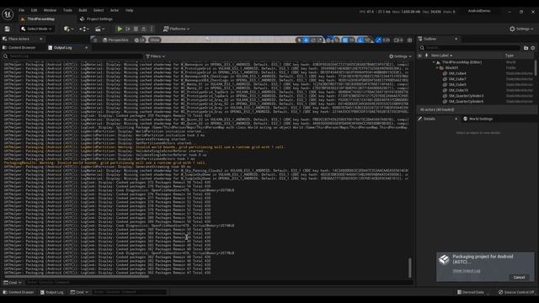Image resolution: width=539 pixels, height=303 pixels.
Task: Toggle scale snapping in the viewport
Action: coord(378,40)
